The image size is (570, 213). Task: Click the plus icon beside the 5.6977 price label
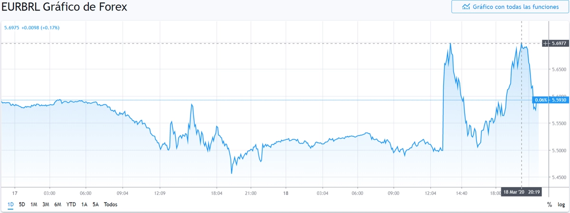(x=546, y=44)
